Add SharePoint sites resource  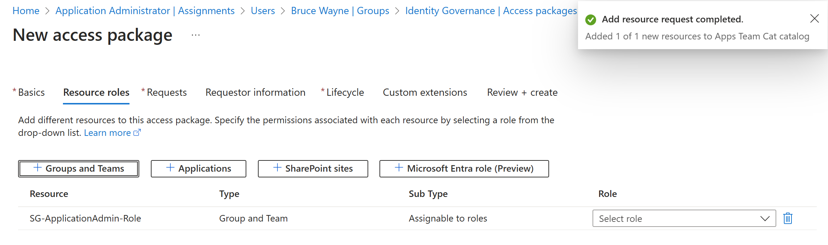313,169
